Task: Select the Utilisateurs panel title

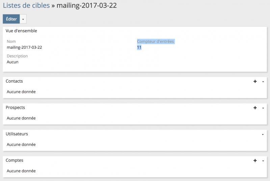Action: tap(17, 134)
